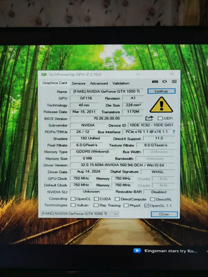Screen dimensions: 208x277
Task: Click the taskbar news video icon
Action: (x=137, y=250)
